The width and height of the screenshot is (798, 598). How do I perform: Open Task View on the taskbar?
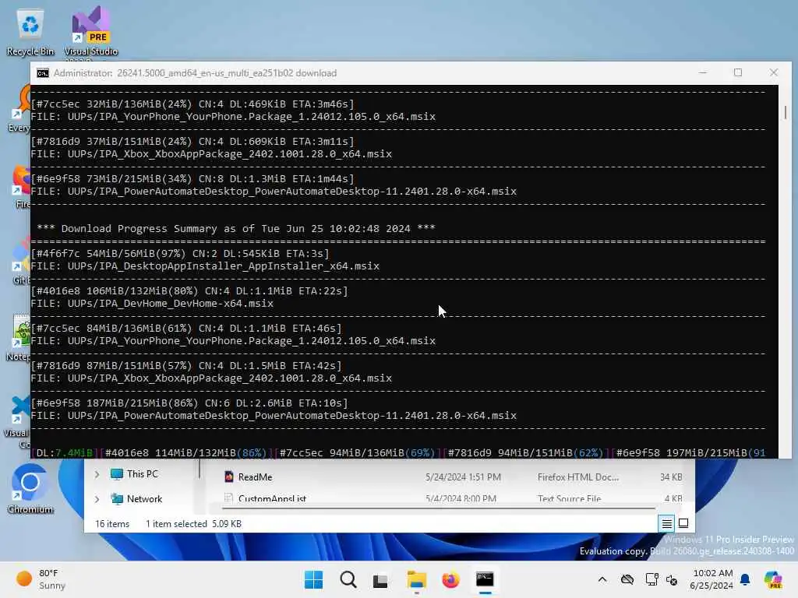click(x=380, y=580)
